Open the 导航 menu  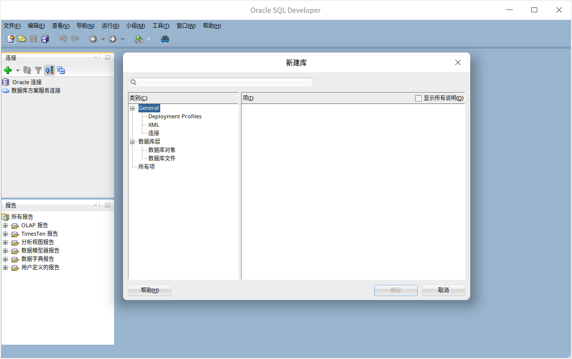coord(85,26)
